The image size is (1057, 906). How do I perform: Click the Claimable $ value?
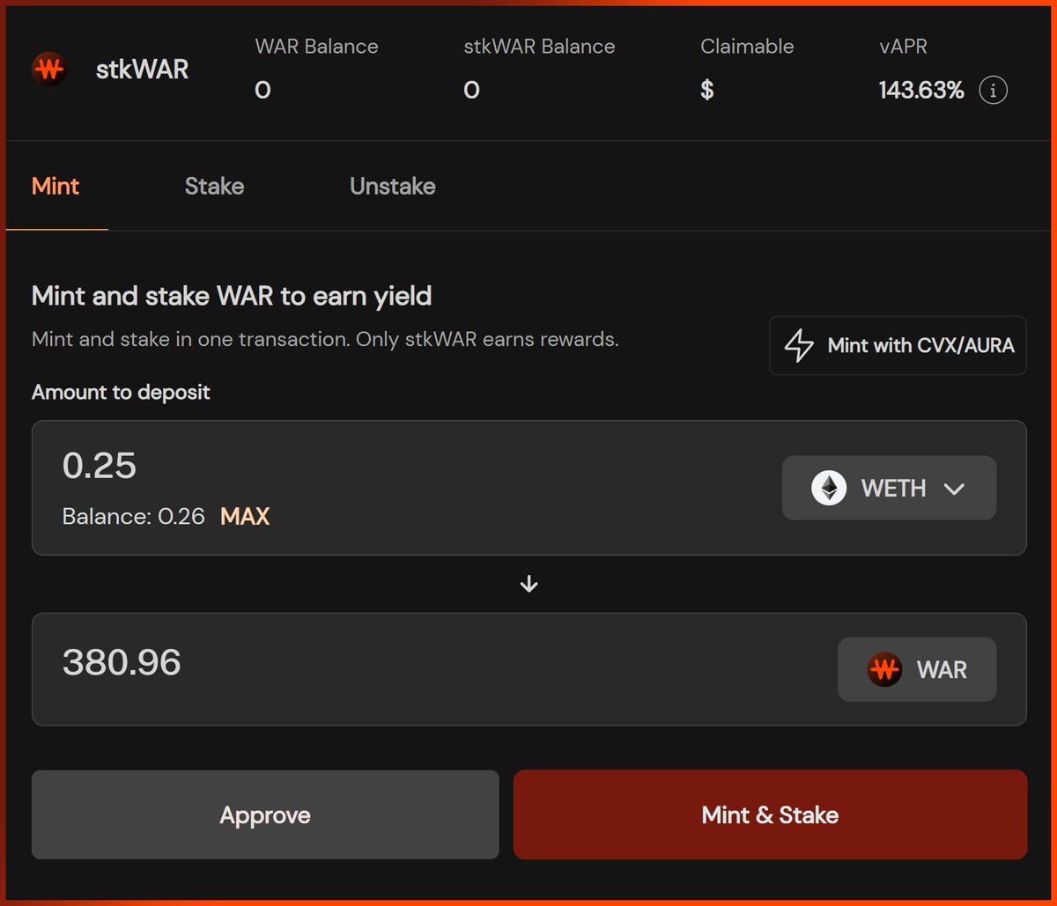tap(707, 90)
